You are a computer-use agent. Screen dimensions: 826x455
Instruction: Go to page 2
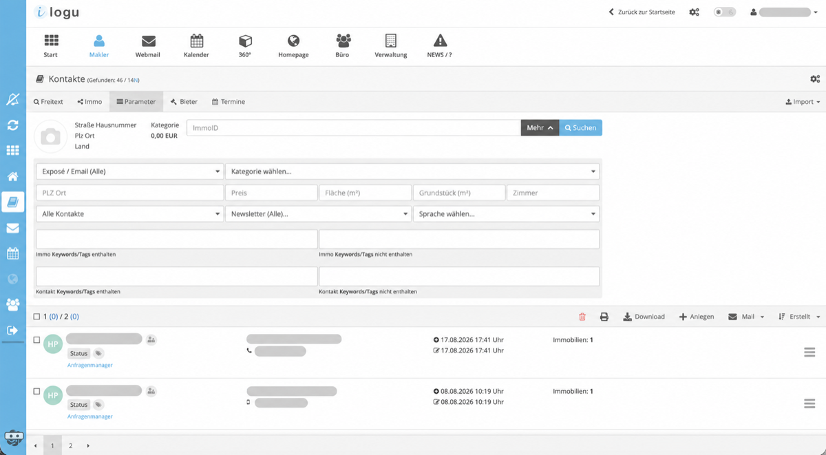coord(70,446)
